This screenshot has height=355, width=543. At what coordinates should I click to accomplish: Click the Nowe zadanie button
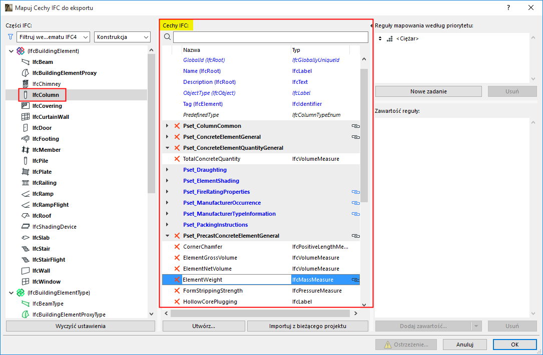click(428, 91)
